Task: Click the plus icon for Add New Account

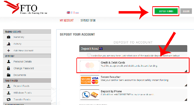Action: pyautogui.click(x=9, y=51)
